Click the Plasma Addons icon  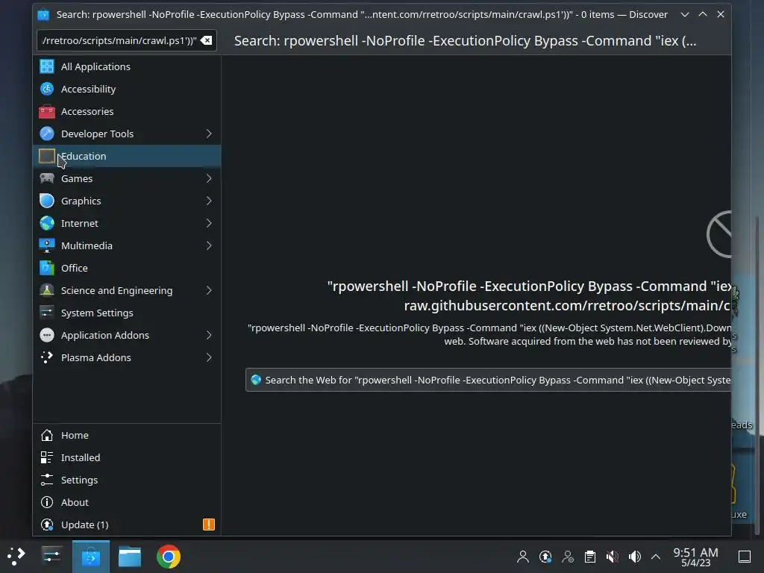(x=47, y=357)
